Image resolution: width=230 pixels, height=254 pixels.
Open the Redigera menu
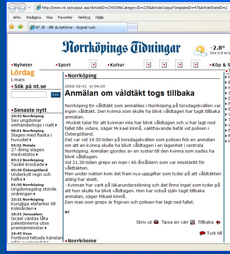[33, 17]
